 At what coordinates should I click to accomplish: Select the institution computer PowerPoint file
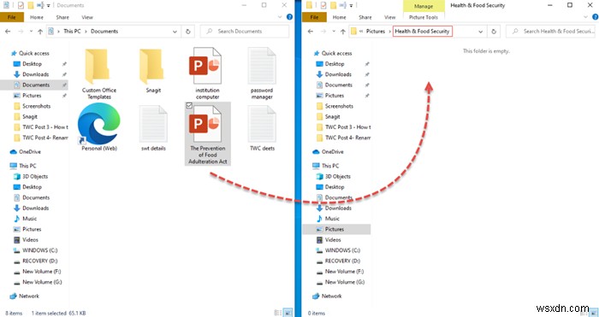tap(207, 73)
